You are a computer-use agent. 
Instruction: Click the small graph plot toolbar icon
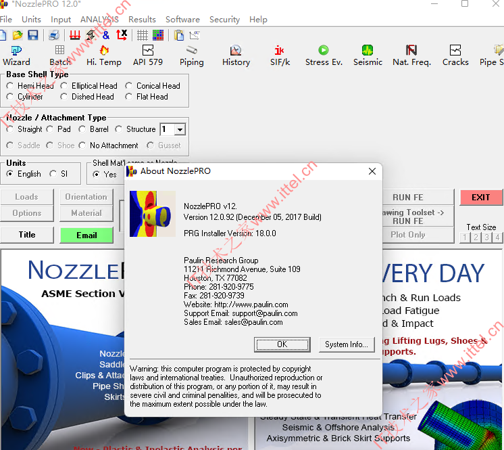[195, 35]
